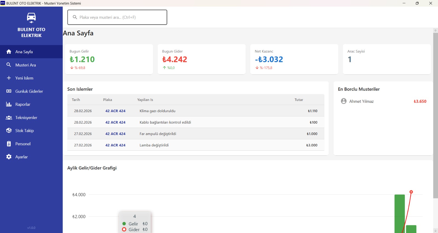Open plate link for Klima gazı dolduruldu row
Viewport: 438px width, 233px height.
coord(115,111)
